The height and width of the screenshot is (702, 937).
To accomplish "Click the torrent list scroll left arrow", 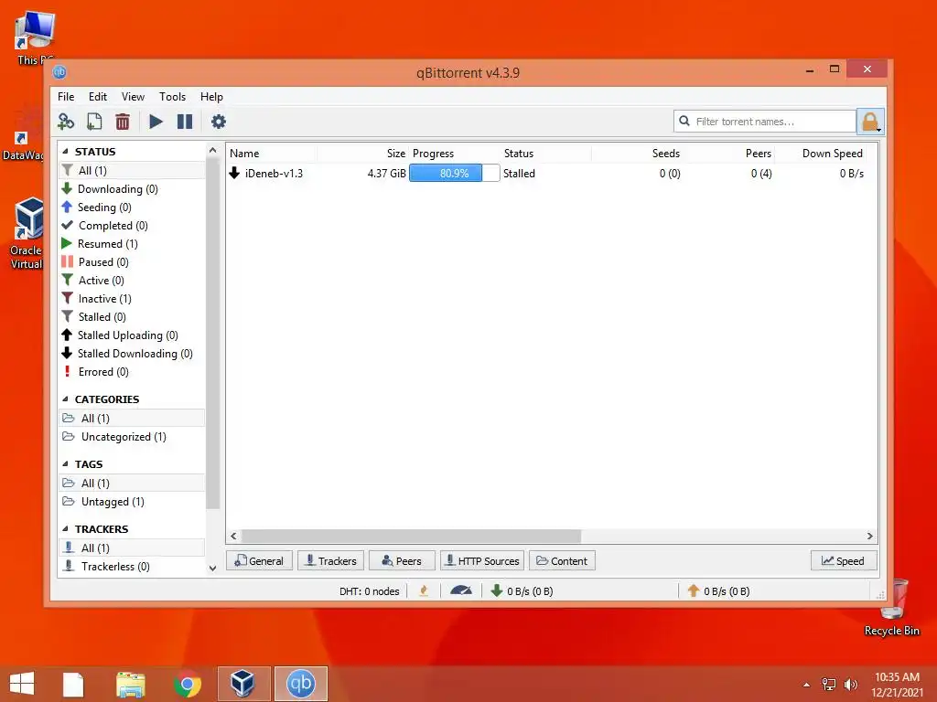I will 233,536.
